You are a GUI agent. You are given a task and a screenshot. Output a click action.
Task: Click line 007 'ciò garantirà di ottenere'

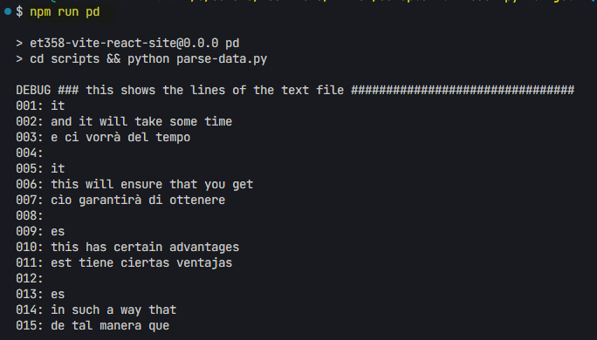(138, 200)
